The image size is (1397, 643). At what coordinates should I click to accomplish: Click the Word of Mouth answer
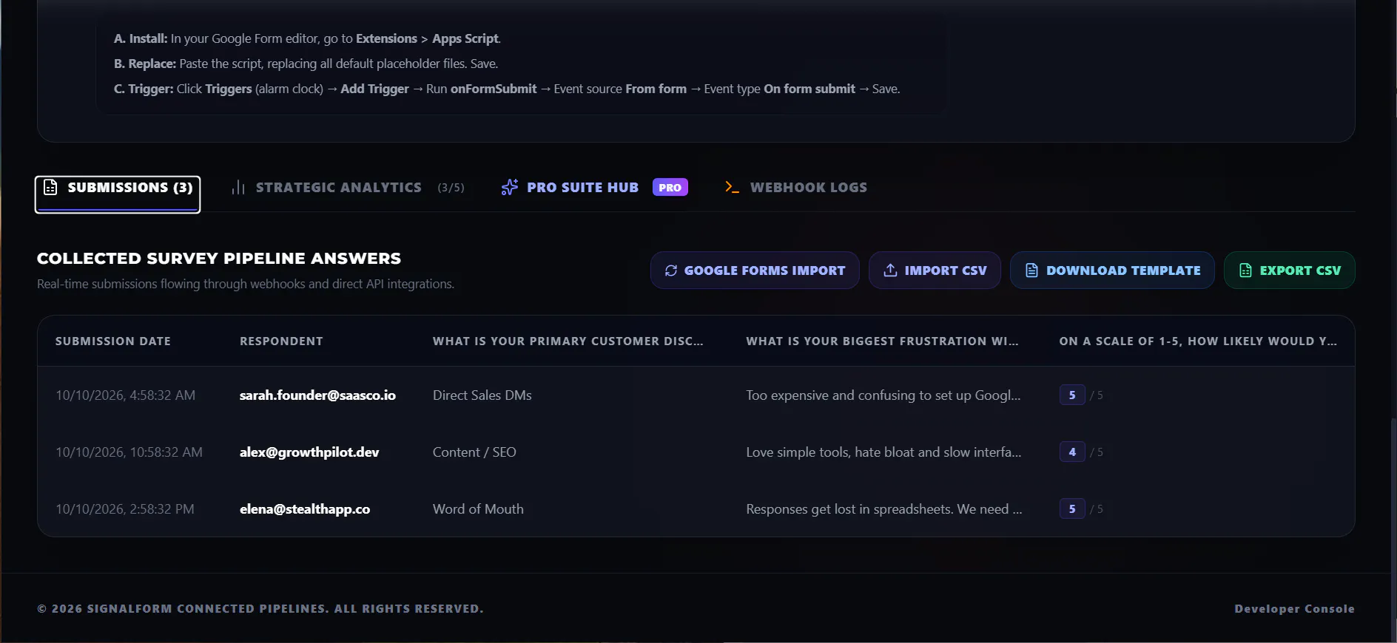point(478,509)
